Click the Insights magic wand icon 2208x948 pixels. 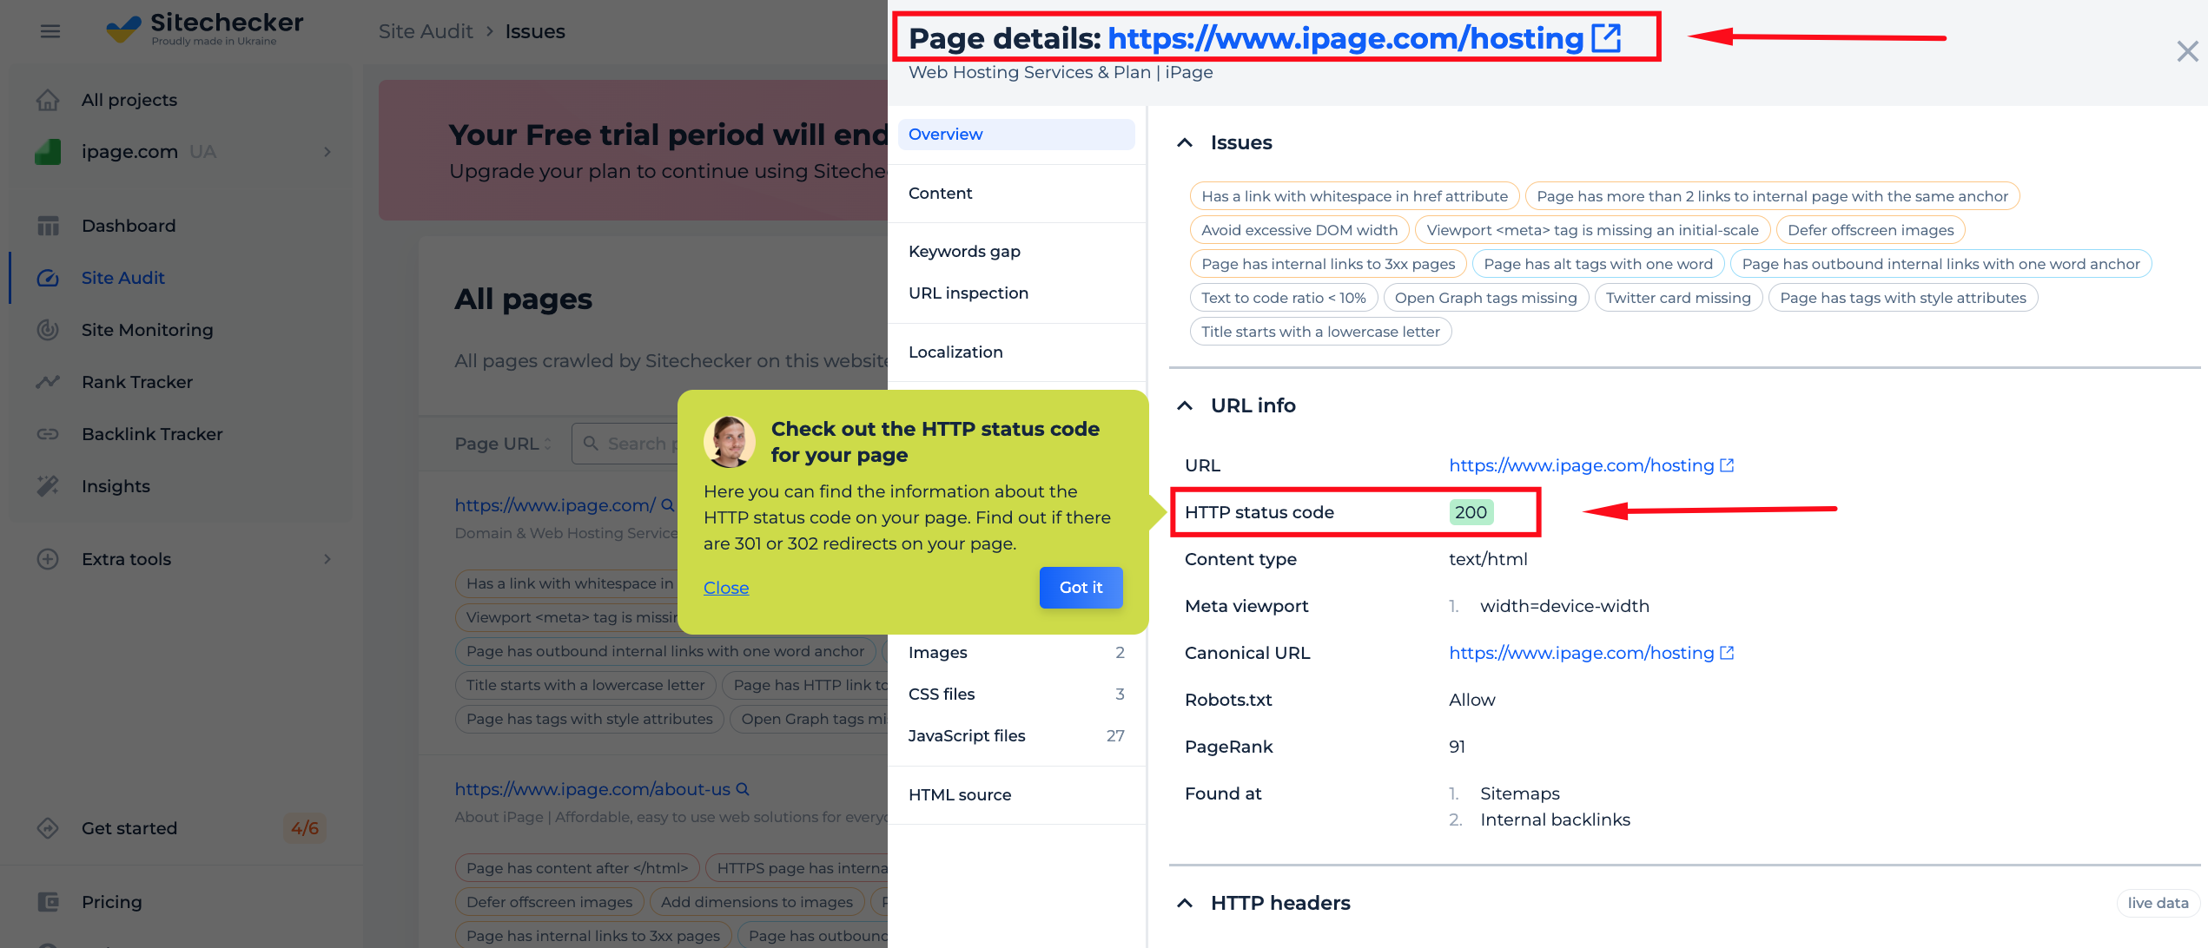[x=48, y=486]
